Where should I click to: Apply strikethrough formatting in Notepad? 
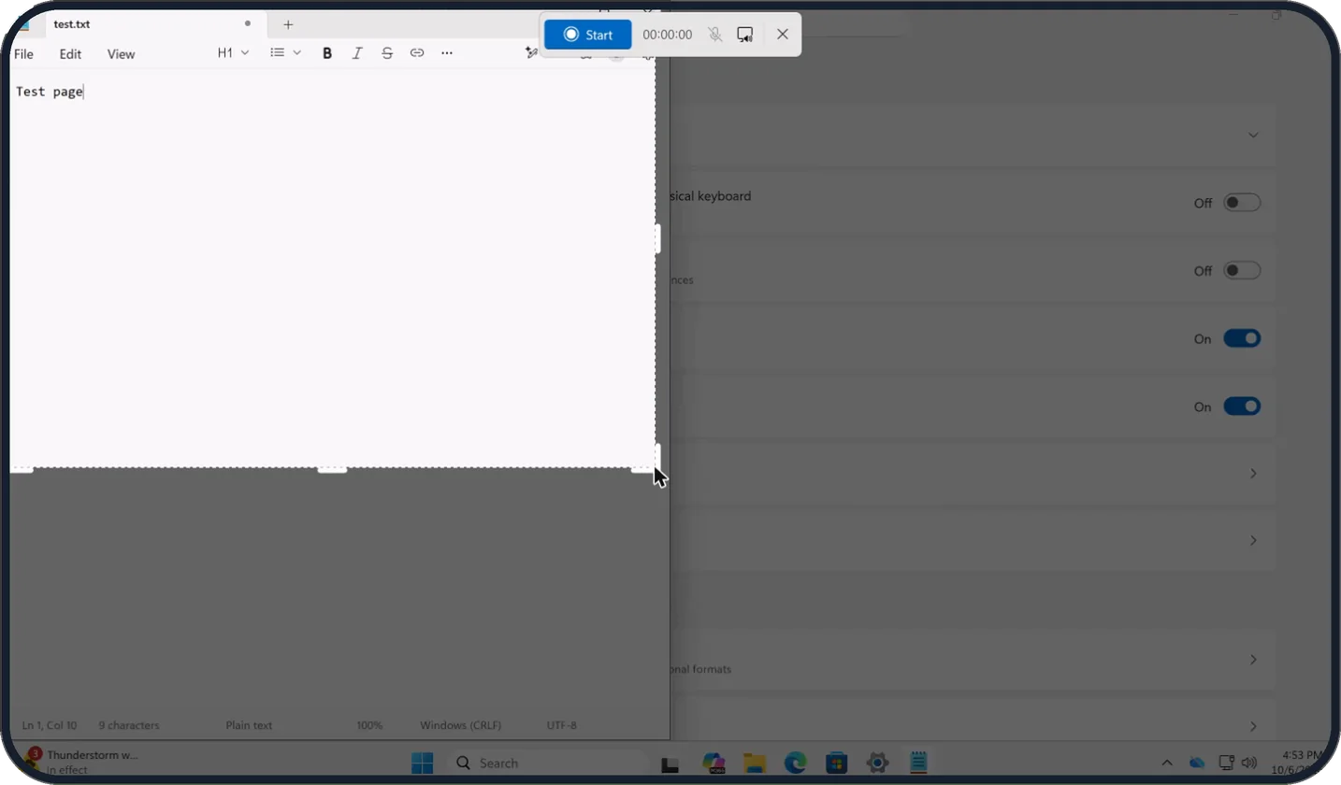click(x=387, y=53)
